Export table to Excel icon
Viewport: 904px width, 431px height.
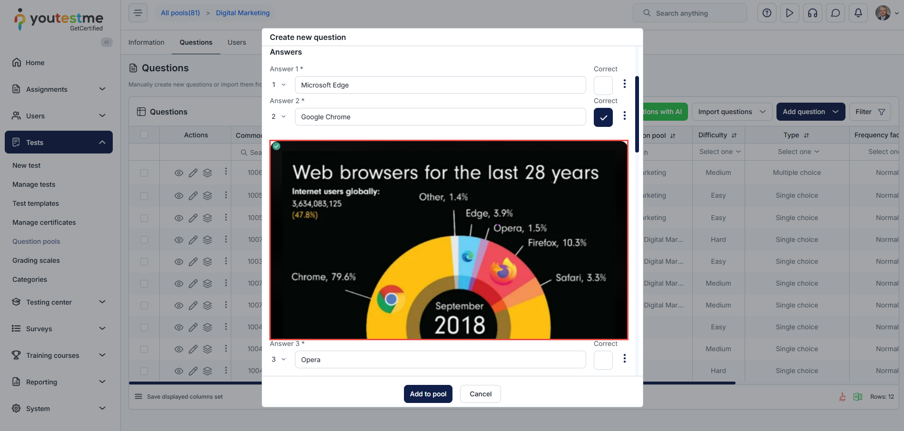(x=858, y=397)
